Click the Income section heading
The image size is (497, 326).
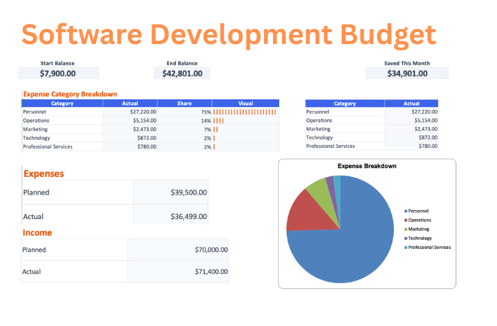(x=38, y=233)
